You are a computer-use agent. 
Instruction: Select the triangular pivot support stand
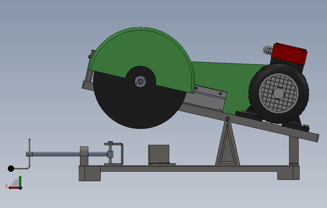point(228,144)
